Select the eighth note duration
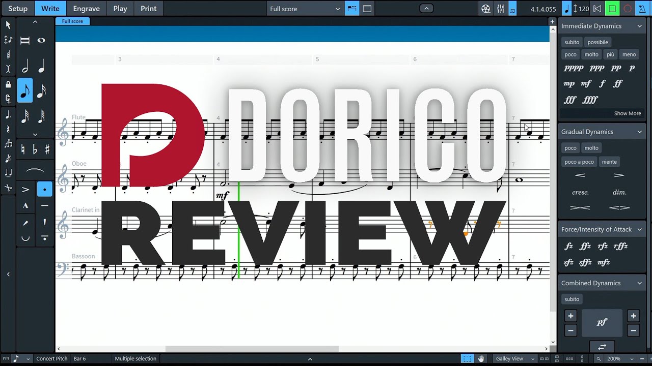This screenshot has width=652, height=366. (25, 91)
